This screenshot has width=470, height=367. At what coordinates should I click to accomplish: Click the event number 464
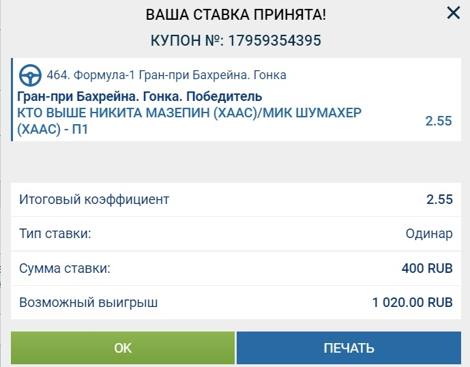coord(58,75)
